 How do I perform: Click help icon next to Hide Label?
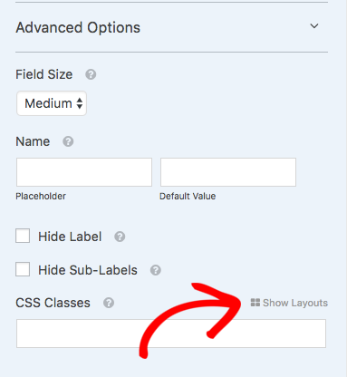120,237
